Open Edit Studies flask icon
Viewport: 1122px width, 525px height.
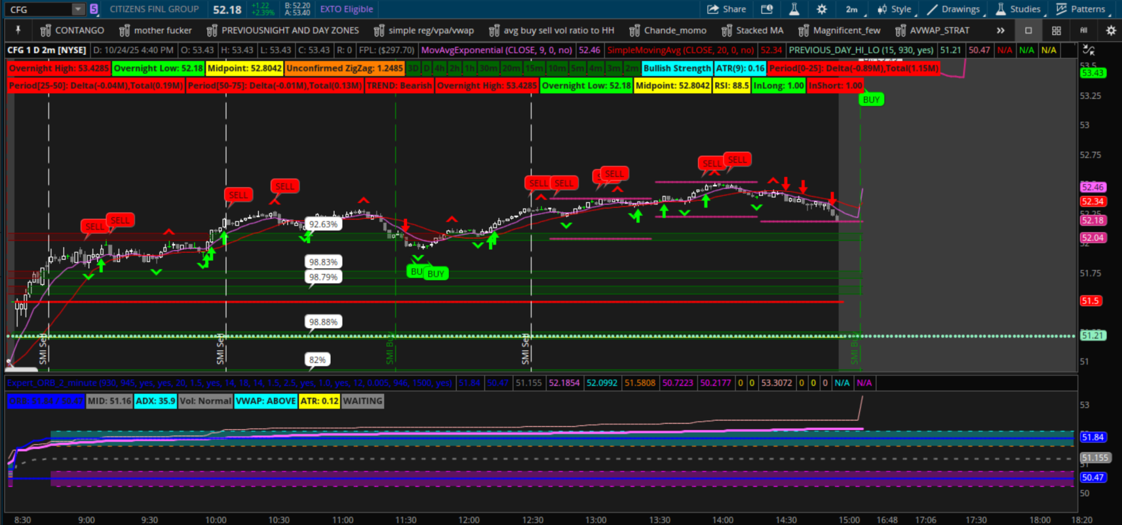(x=794, y=9)
